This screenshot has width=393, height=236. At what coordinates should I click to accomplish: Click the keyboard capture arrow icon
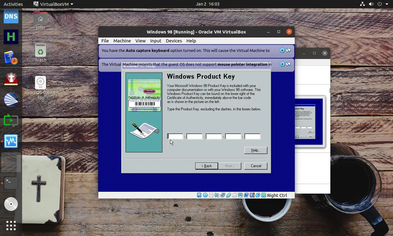click(x=264, y=195)
